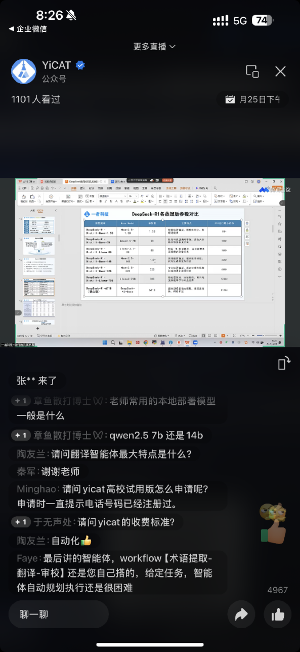
Task: Tap the blue verified badge beside YiCAT
Action: pyautogui.click(x=80, y=65)
